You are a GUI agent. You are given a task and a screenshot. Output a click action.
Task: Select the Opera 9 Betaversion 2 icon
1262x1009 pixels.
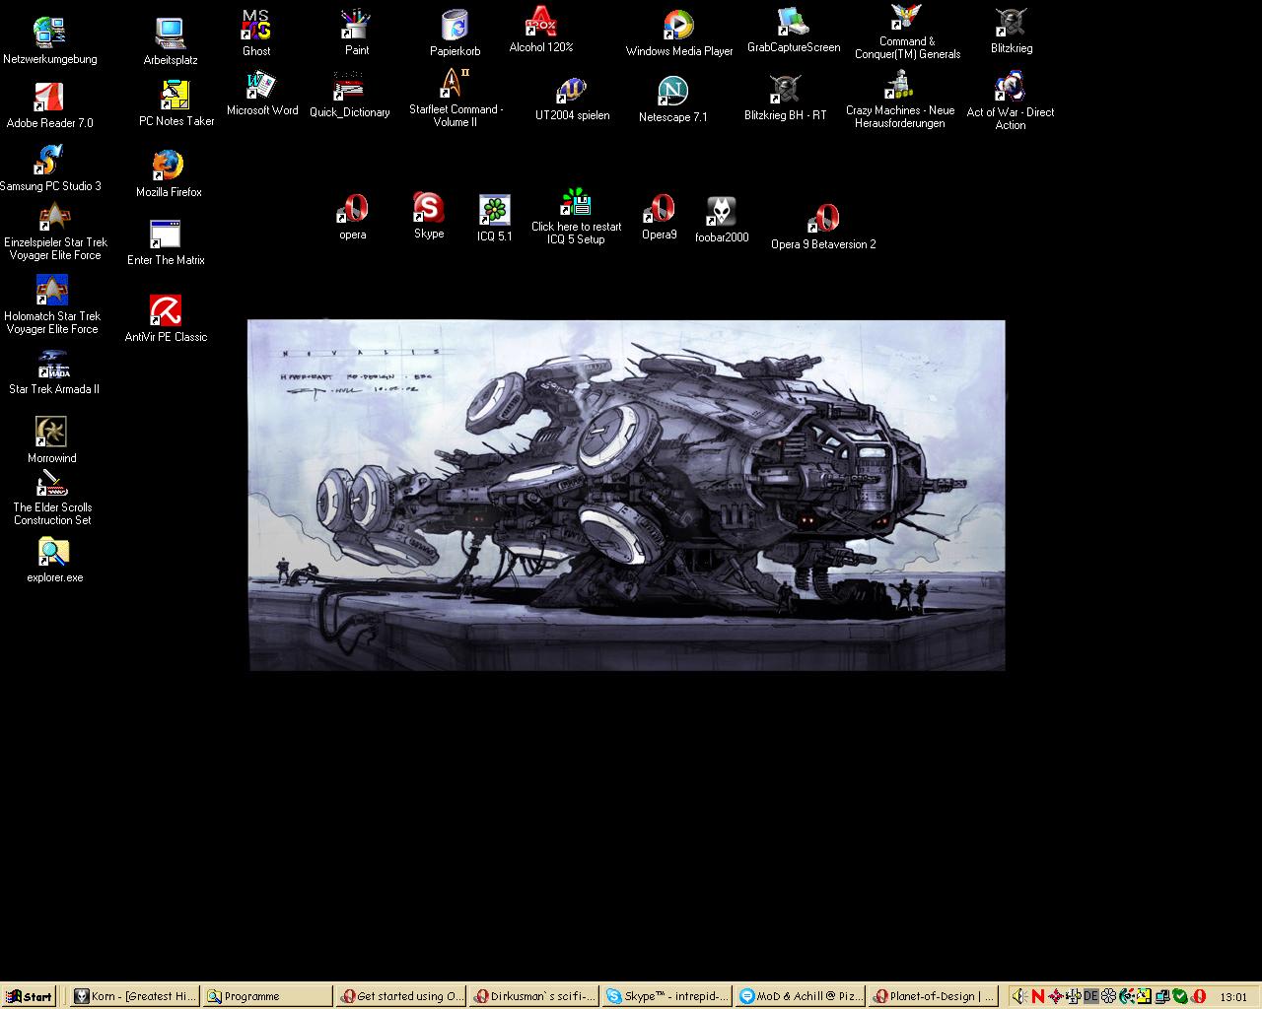pos(822,219)
